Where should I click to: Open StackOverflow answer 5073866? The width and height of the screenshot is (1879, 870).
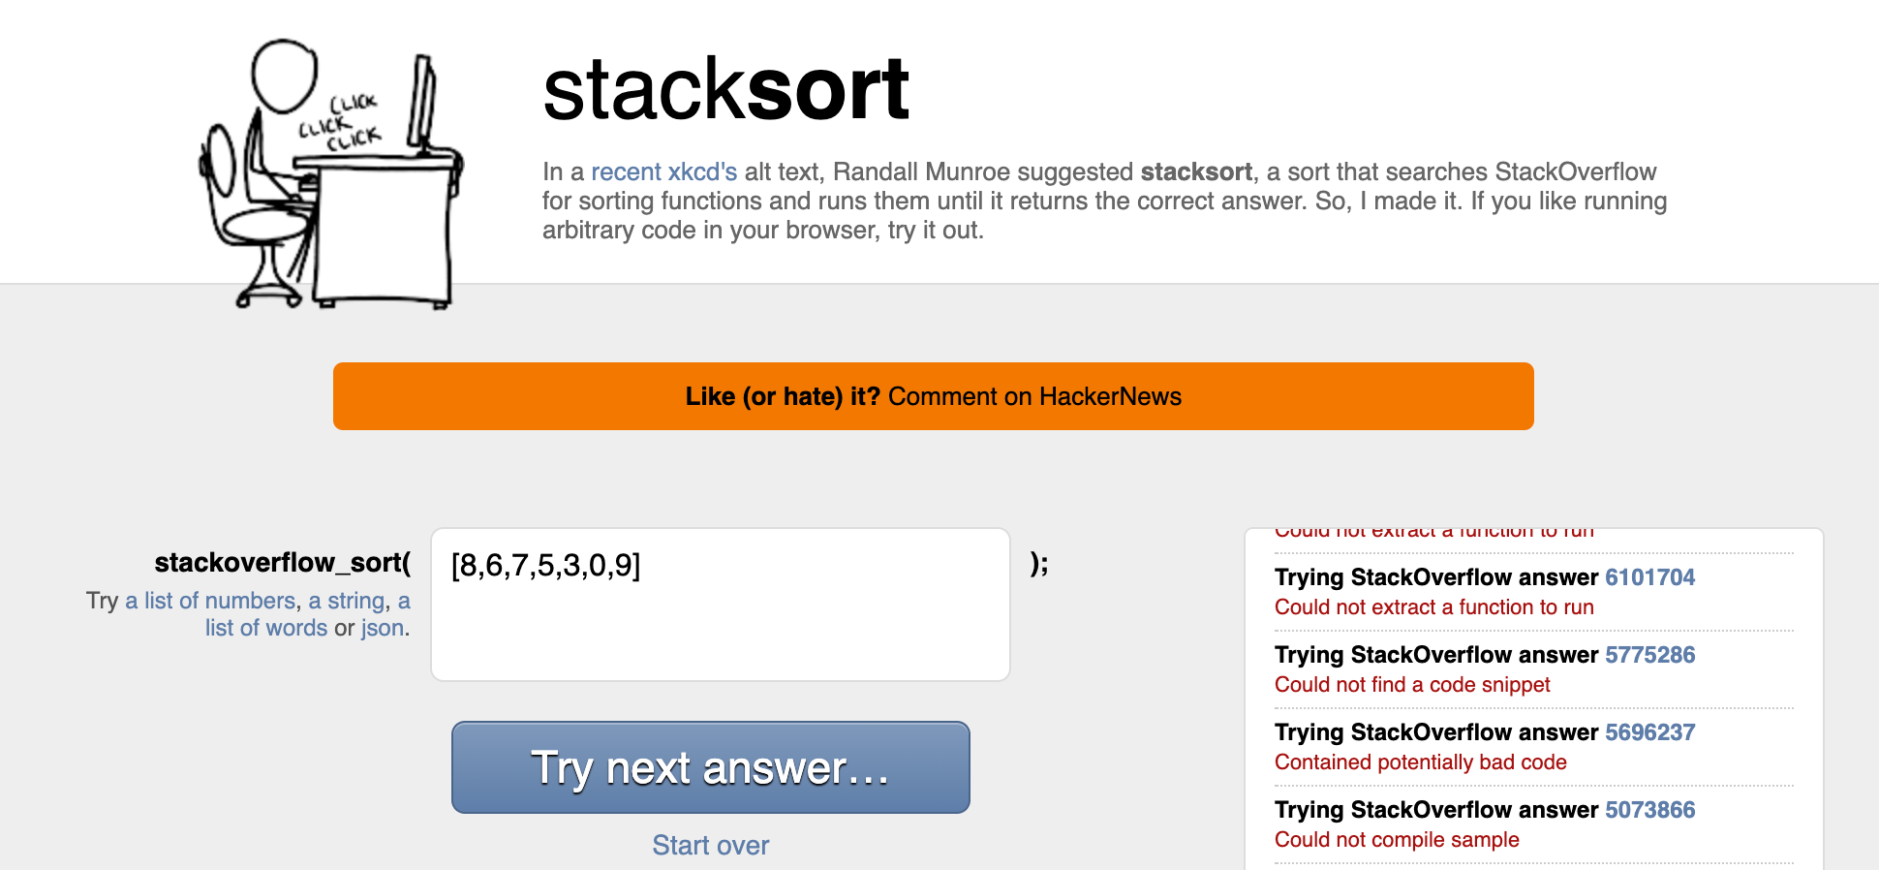(x=1649, y=810)
